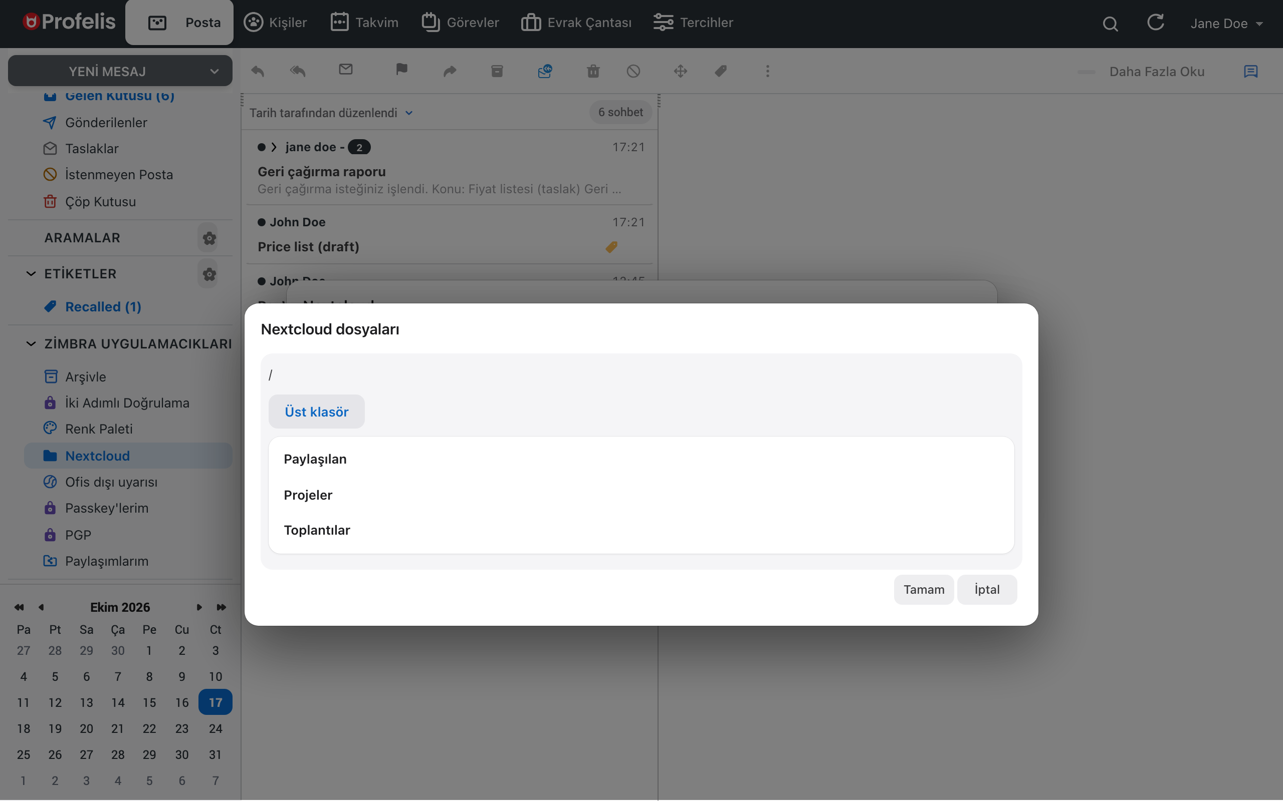Go to previous year in mini calendar
1283x801 pixels.
click(x=19, y=608)
